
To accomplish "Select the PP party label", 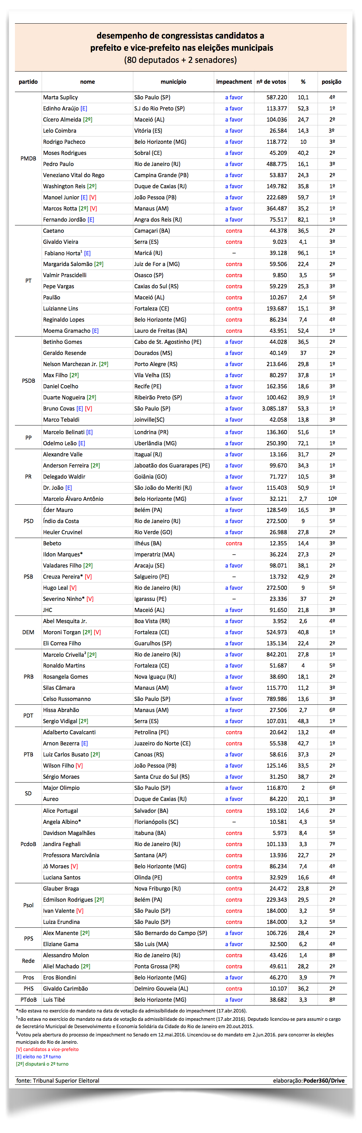I will [x=28, y=438].
